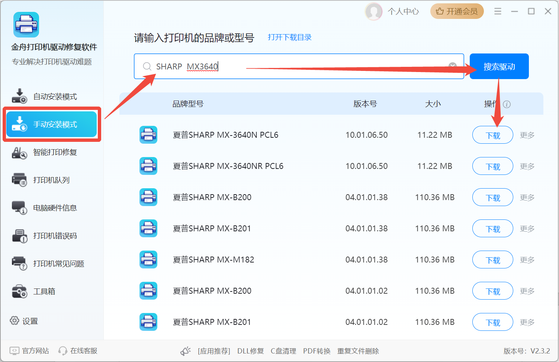The image size is (559, 362).
Task: Download MX-B200 version 04.01.01.38 driver
Action: click(x=493, y=198)
